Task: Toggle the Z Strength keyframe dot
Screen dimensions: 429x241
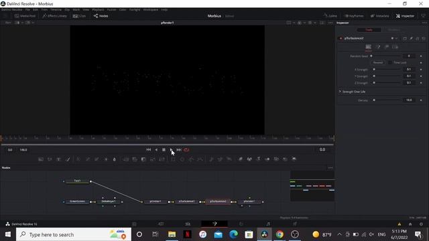Action: tap(421, 82)
